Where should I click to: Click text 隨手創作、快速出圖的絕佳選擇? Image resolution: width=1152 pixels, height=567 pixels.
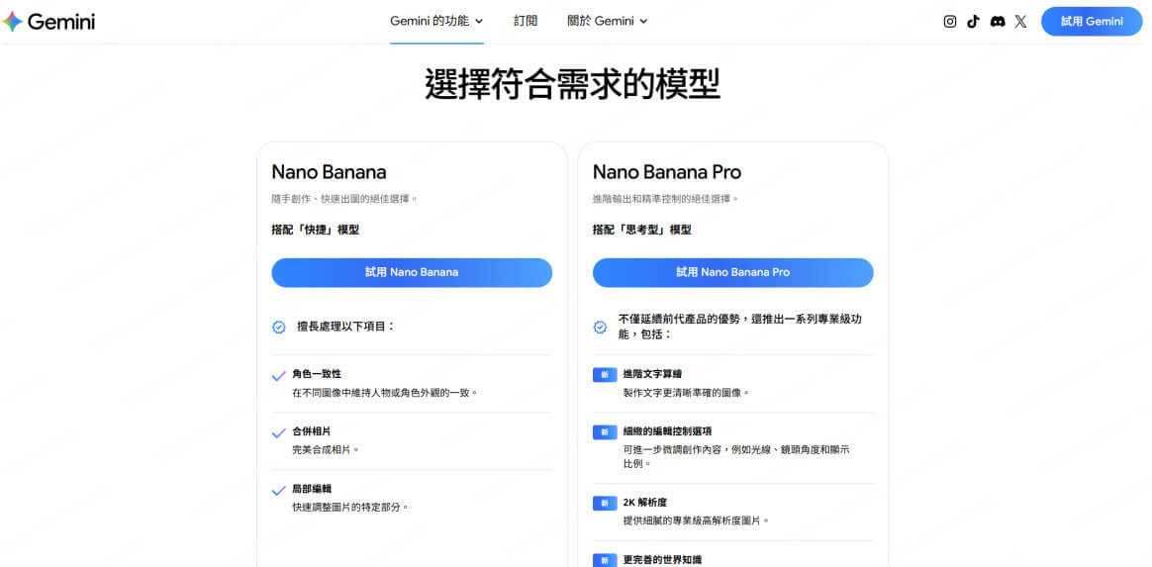click(344, 199)
